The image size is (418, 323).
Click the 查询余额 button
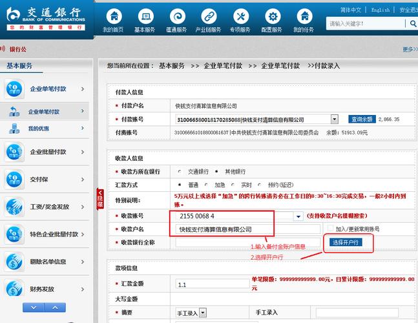(362, 119)
